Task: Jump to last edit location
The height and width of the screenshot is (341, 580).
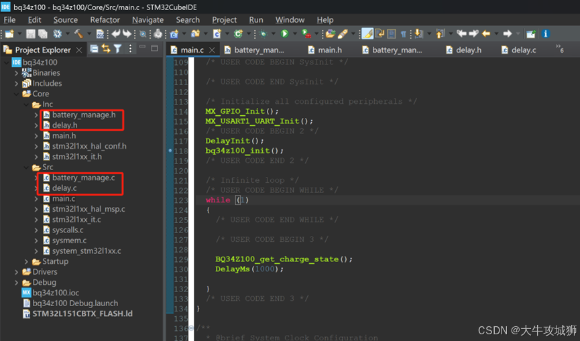Action: (461, 34)
